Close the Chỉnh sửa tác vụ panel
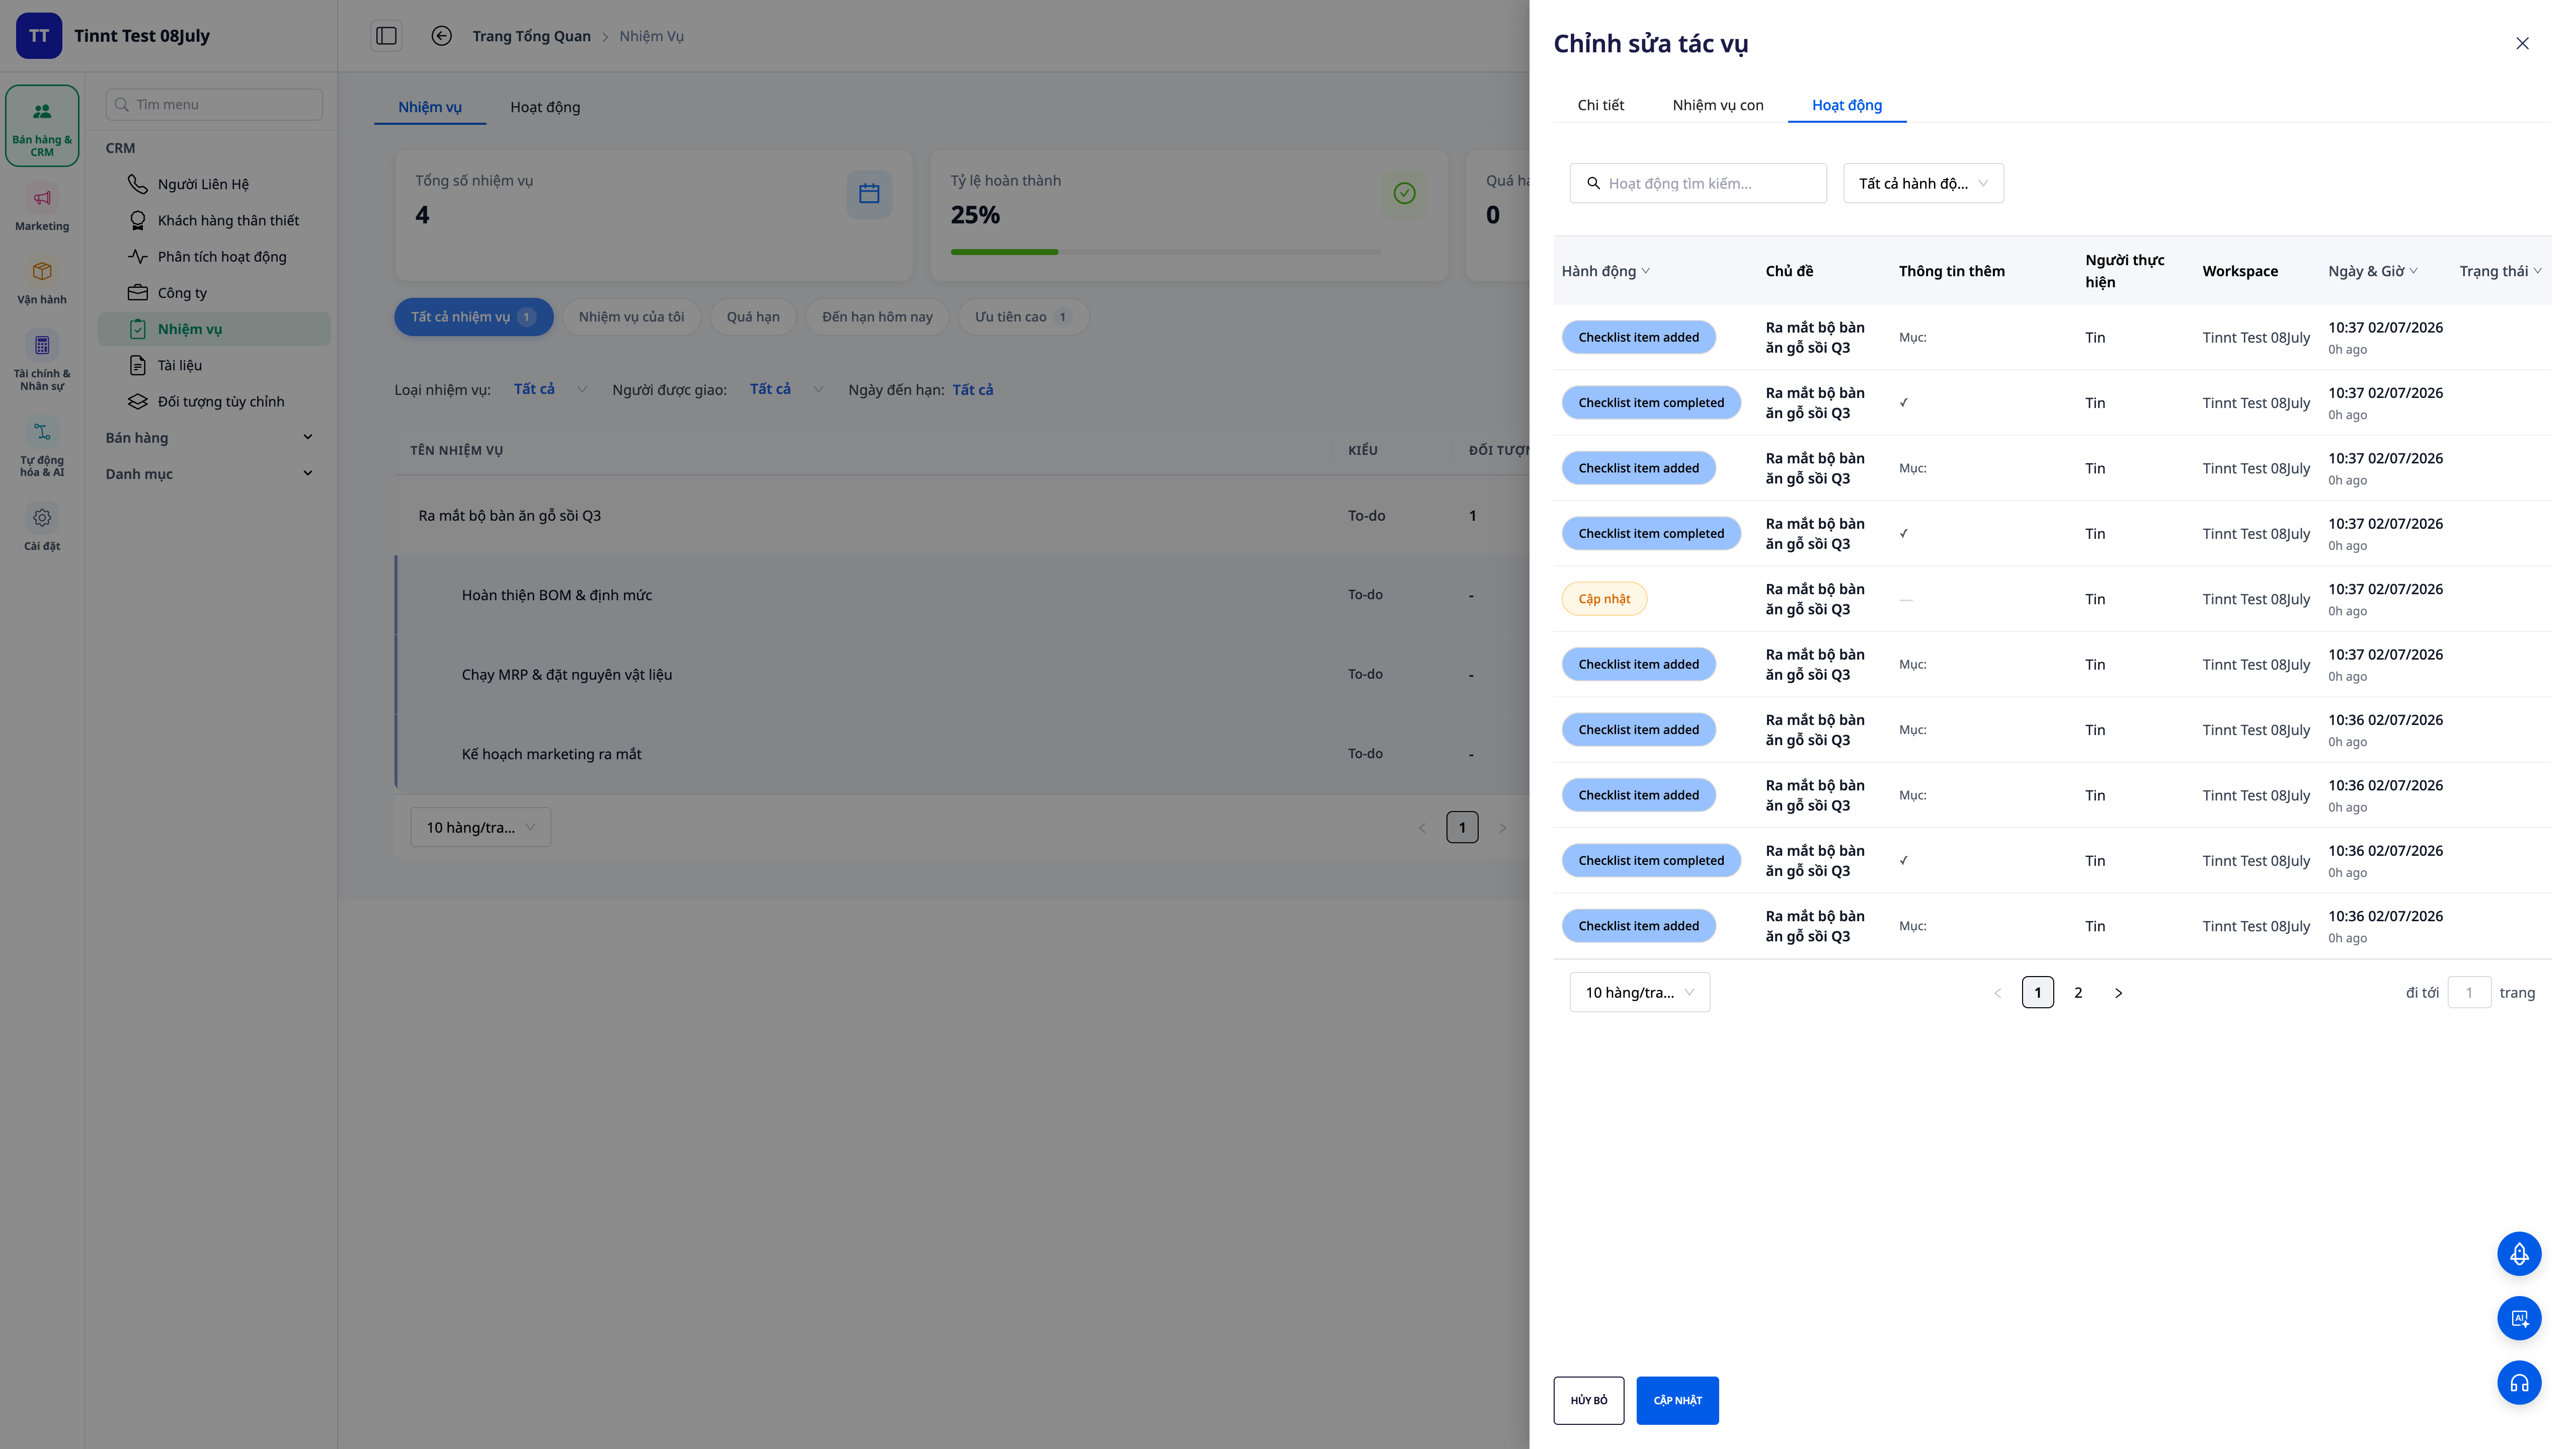 click(2522, 43)
